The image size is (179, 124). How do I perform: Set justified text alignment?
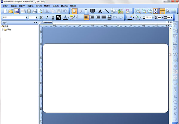click(x=104, y=17)
